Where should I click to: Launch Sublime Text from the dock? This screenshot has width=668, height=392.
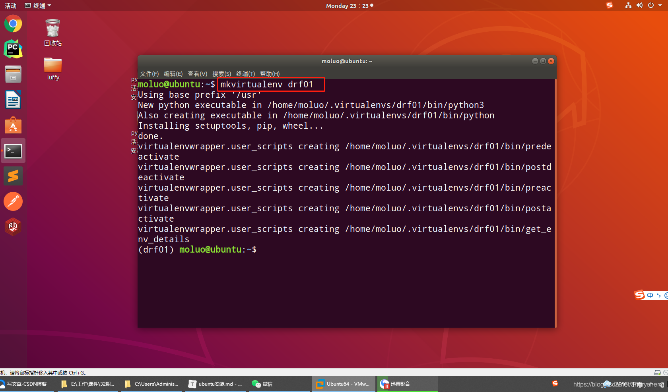(x=13, y=176)
